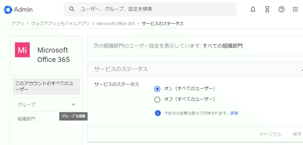Screen dimensions: 303x145
Task: Open the 詳細 link
Action: tap(234, 113)
